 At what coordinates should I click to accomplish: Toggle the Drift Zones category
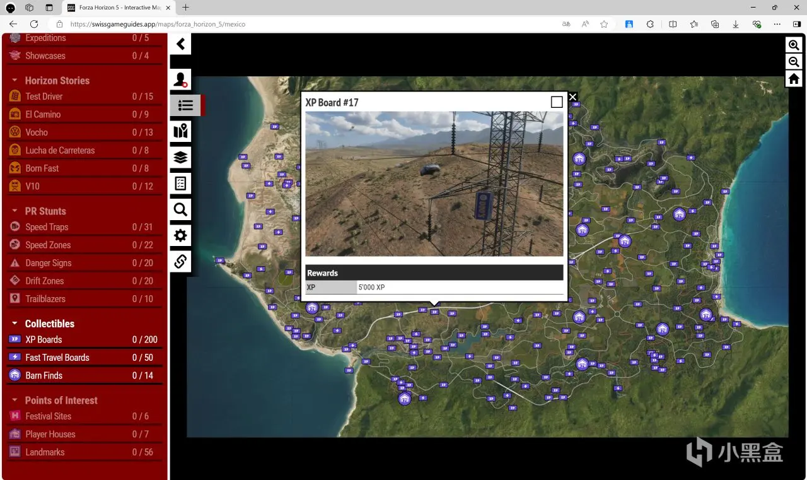[x=85, y=281]
